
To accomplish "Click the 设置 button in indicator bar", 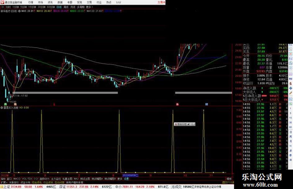I will click(x=126, y=179).
